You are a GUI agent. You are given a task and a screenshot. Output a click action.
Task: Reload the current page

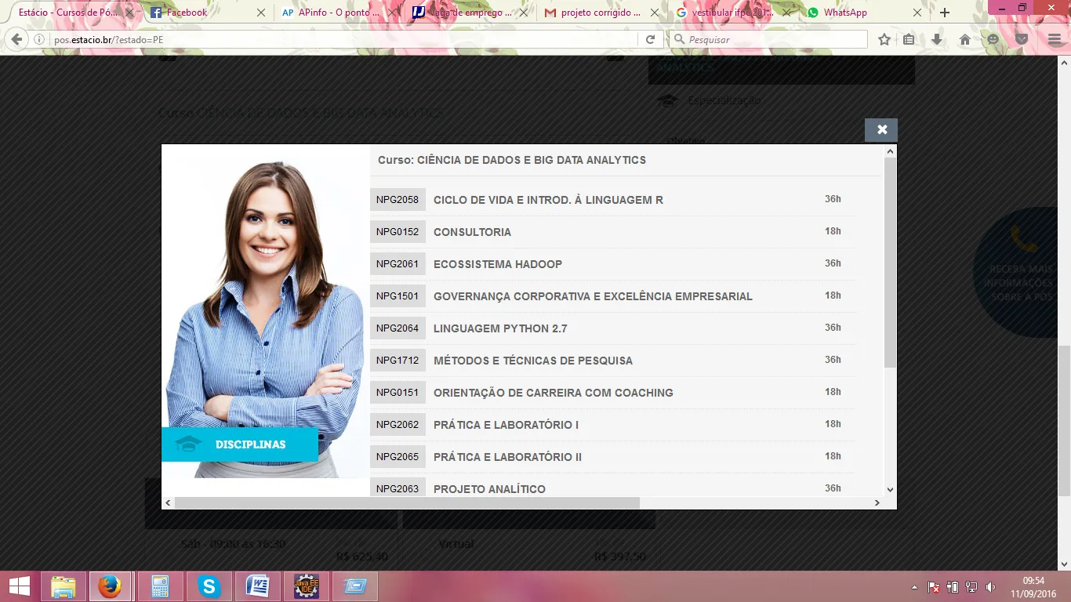point(650,39)
